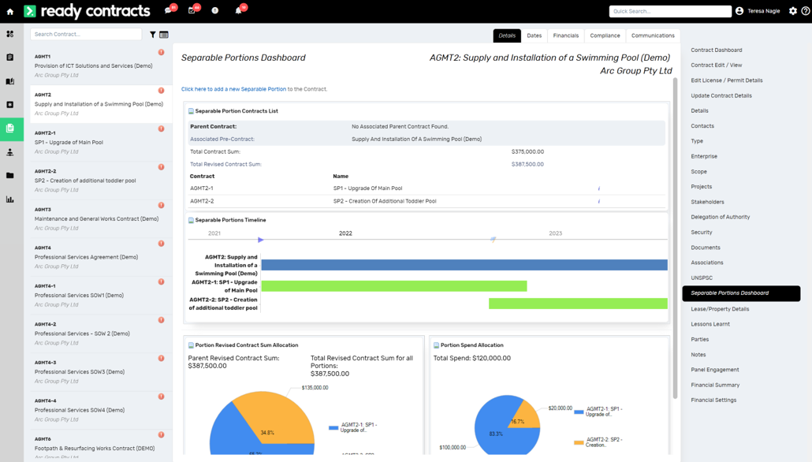Switch to the Details tab
The width and height of the screenshot is (812, 462).
(x=507, y=35)
